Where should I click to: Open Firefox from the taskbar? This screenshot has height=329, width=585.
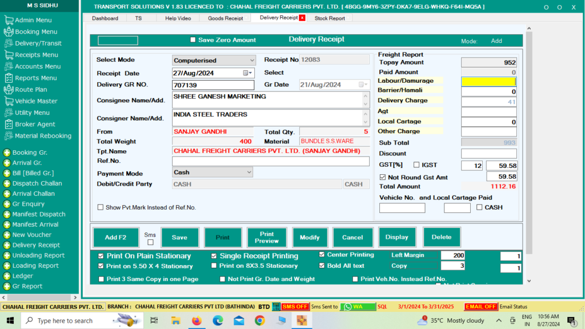coord(197,321)
